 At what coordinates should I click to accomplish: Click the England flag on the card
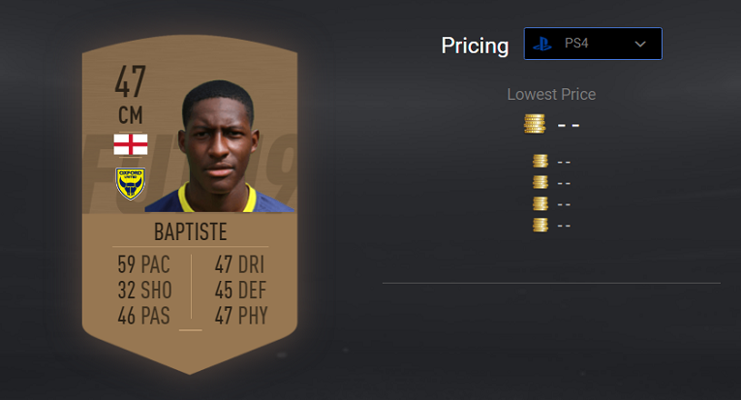pyautogui.click(x=131, y=144)
